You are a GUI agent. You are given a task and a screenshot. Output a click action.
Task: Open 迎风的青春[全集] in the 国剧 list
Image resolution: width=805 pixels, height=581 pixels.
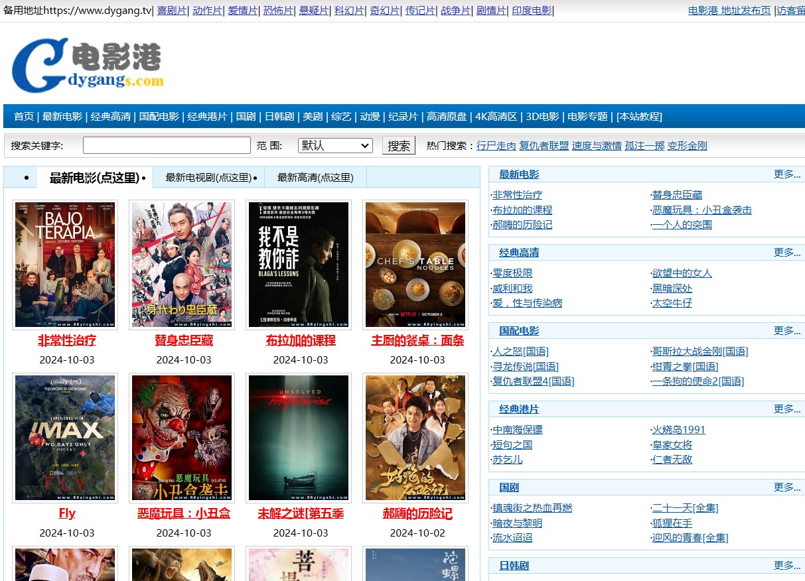point(690,538)
